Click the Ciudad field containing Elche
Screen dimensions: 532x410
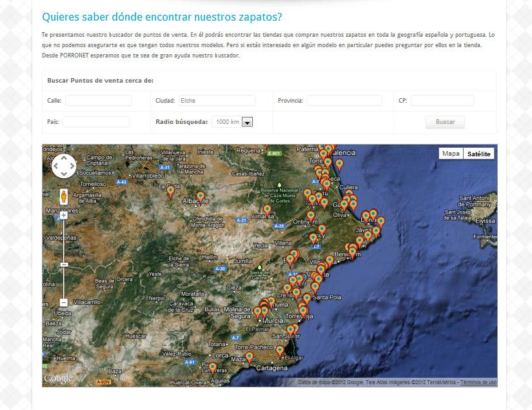[216, 101]
